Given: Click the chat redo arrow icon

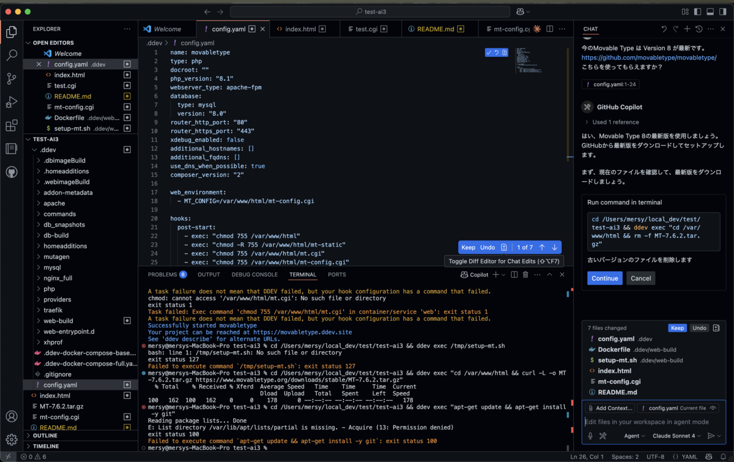Looking at the screenshot, I should click(675, 29).
